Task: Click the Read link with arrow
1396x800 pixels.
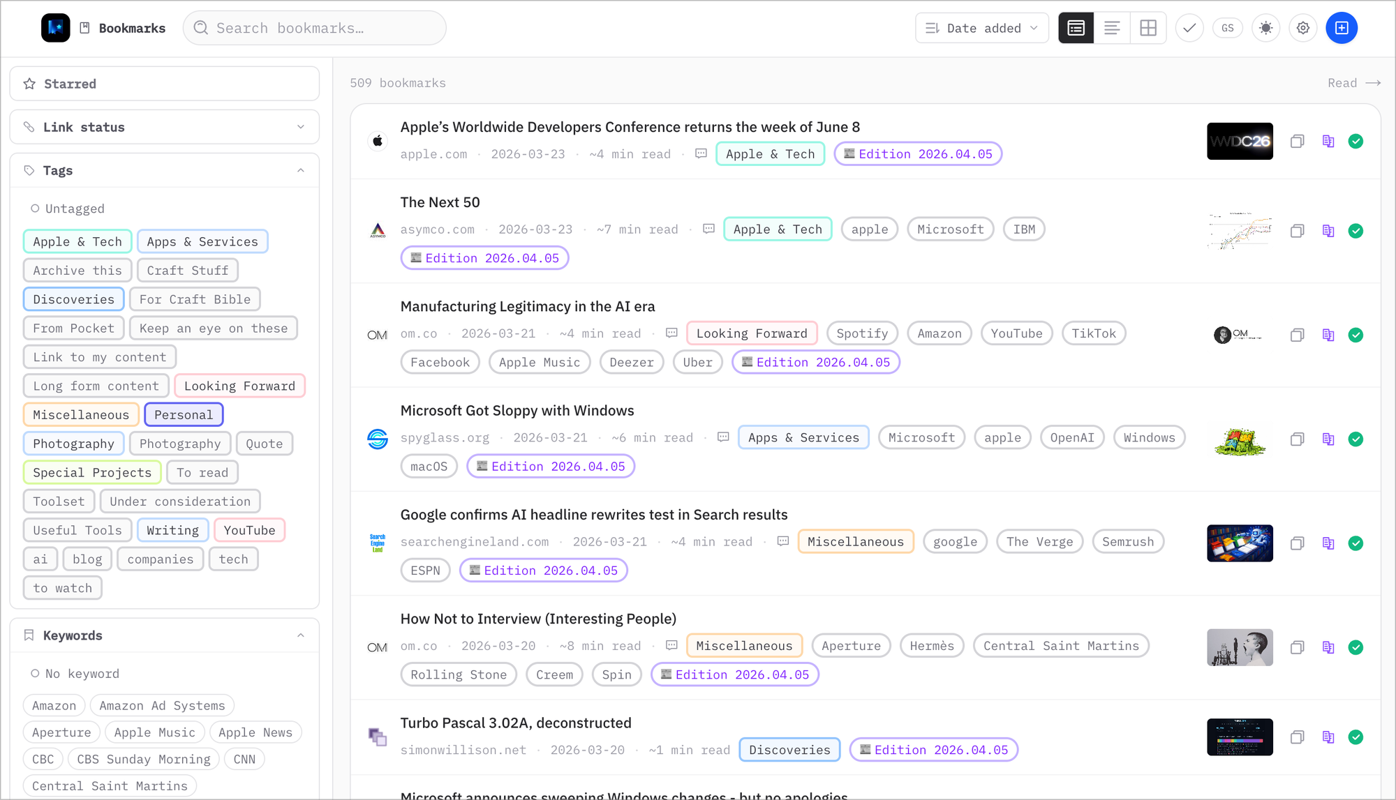Action: click(x=1353, y=83)
